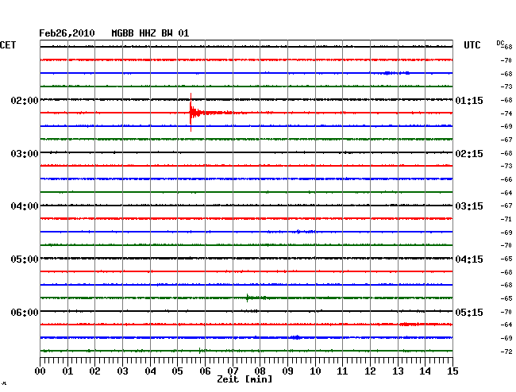
Task: Click the -72 DC offset value
Action: [x=506, y=352]
